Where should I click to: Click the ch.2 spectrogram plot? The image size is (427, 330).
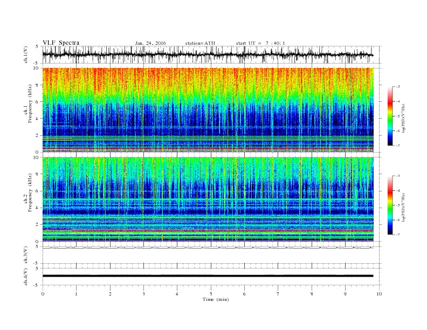pyautogui.click(x=208, y=200)
